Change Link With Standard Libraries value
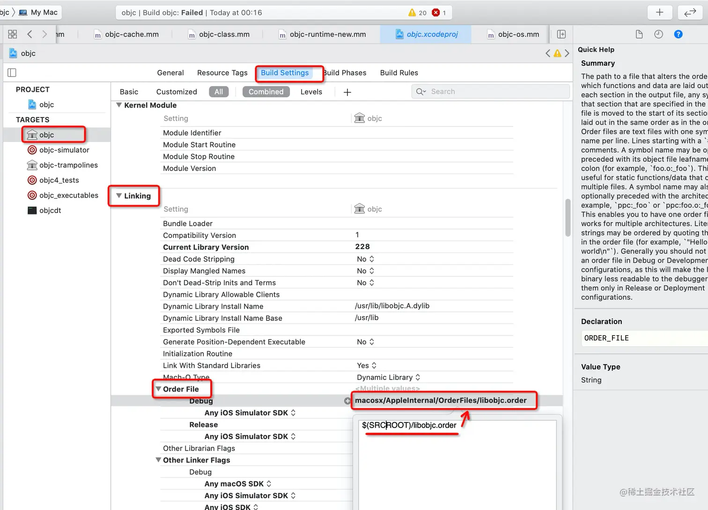The width and height of the screenshot is (708, 510). coord(367,365)
